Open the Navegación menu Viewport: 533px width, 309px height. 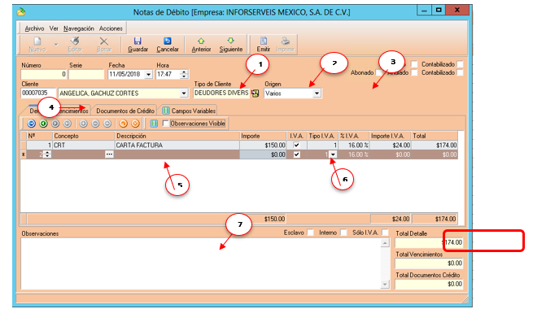[78, 28]
